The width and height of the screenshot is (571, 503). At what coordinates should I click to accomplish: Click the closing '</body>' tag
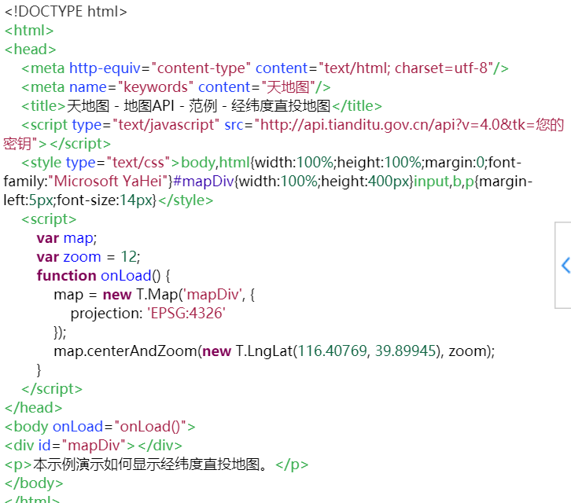click(34, 483)
